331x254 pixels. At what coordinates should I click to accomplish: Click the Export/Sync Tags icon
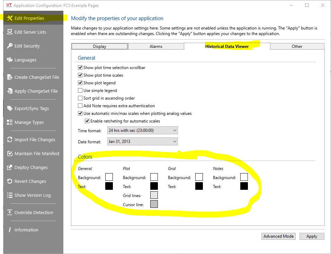(x=10, y=108)
